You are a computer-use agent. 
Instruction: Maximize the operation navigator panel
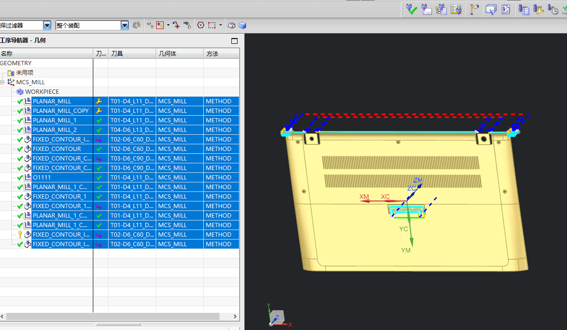point(234,41)
